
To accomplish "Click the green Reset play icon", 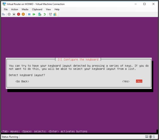I will [x=34, y=14].
